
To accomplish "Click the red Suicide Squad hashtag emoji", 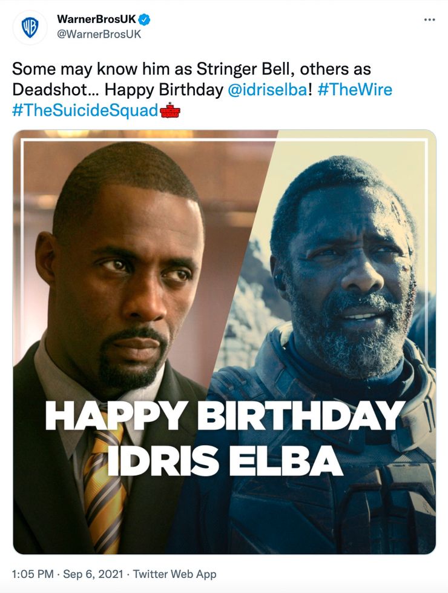I will coord(170,110).
